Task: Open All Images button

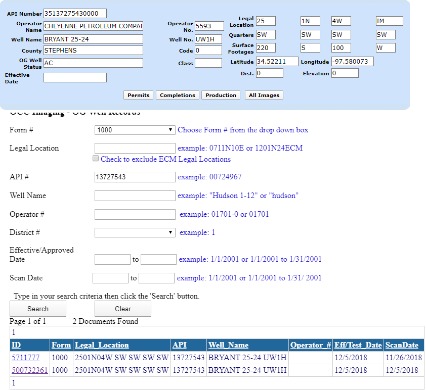Action: [264, 95]
